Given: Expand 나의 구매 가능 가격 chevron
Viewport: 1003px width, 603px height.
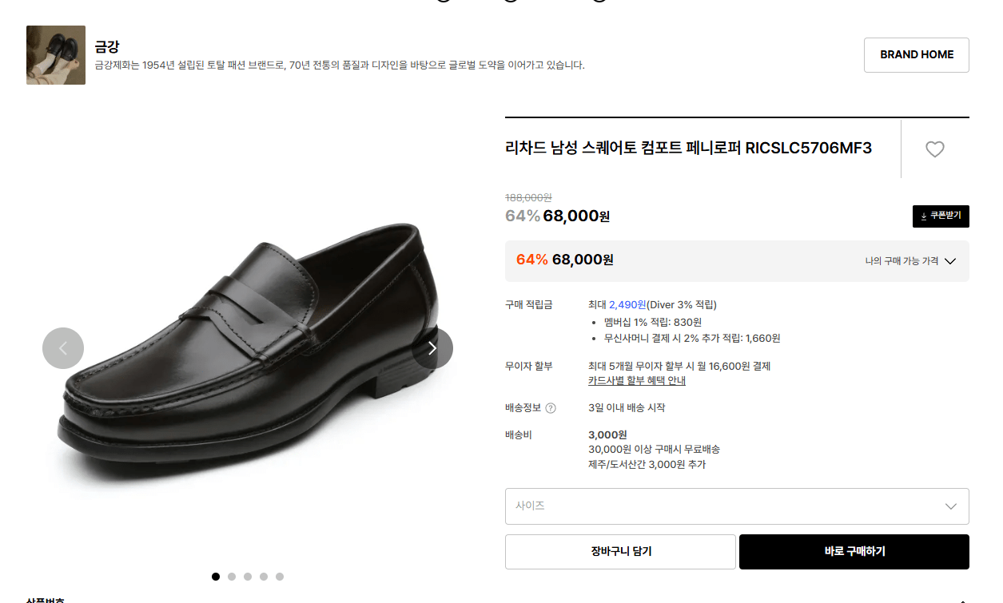Looking at the screenshot, I should pos(951,261).
